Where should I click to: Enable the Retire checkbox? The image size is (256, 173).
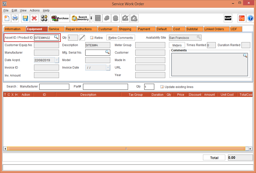pyautogui.click(x=92, y=38)
